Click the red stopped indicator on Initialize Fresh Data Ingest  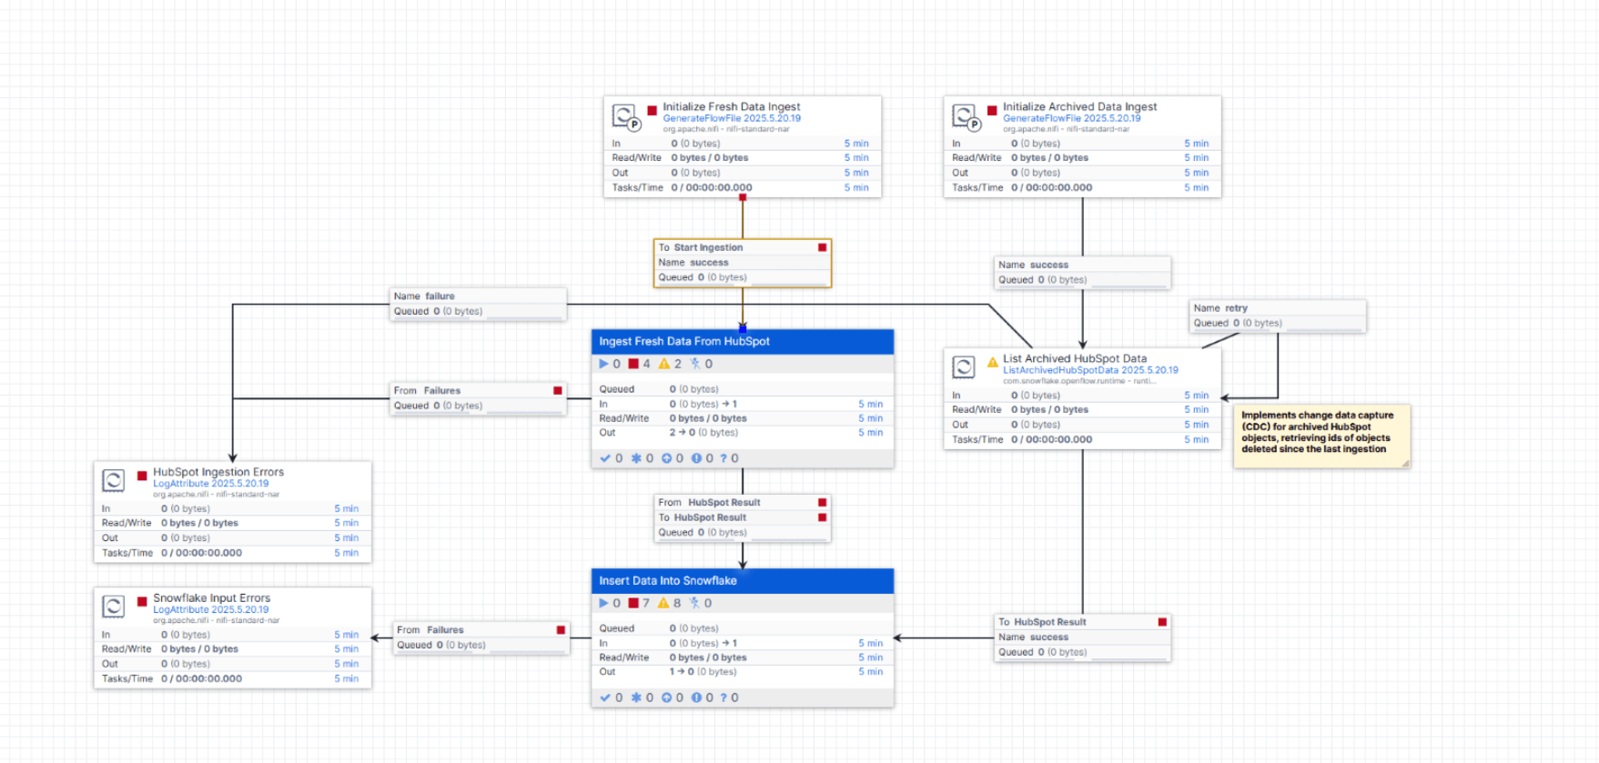(652, 111)
